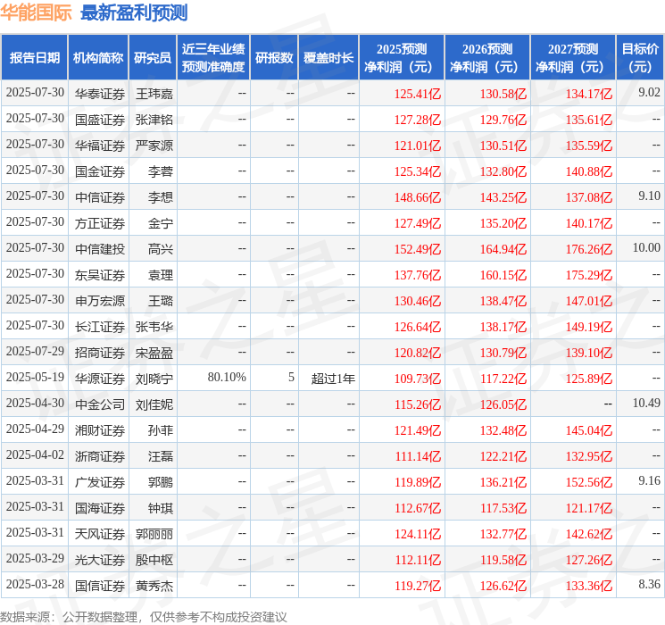Image resolution: width=665 pixels, height=625 pixels.
Task: Click target price 10.00
Action: click(x=646, y=248)
